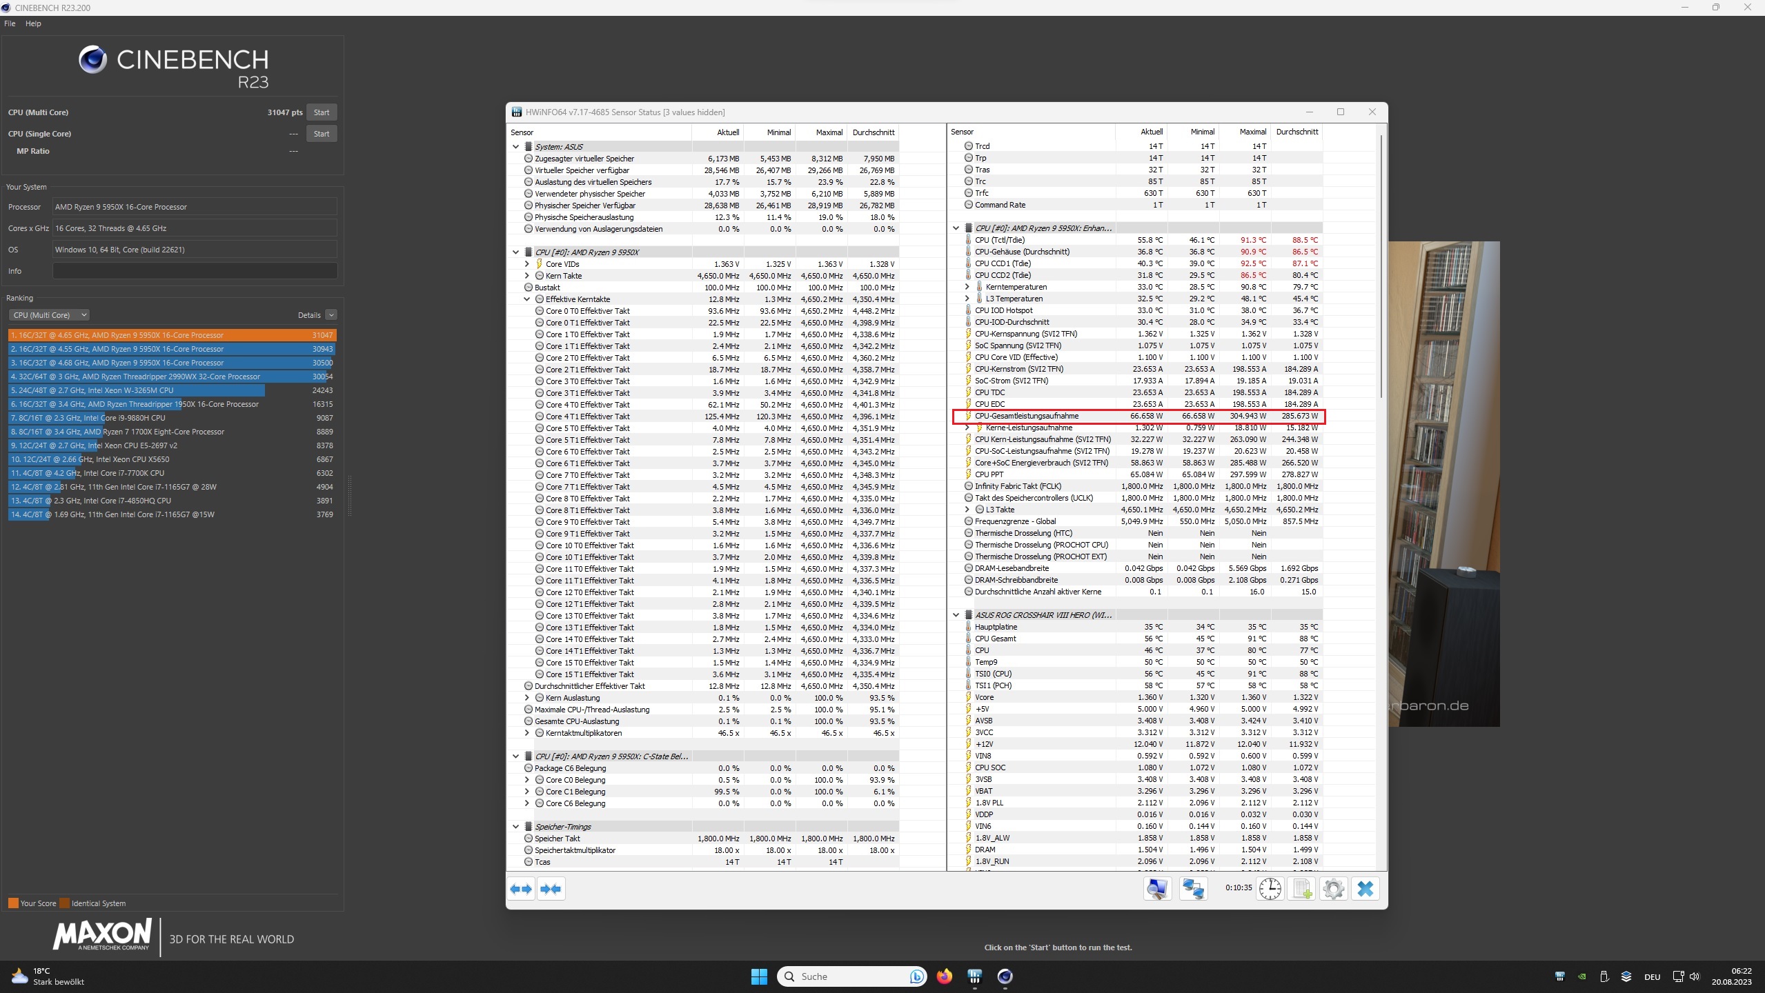The image size is (1765, 993).
Task: Expand the Core VIDs tree row
Action: pos(527,264)
